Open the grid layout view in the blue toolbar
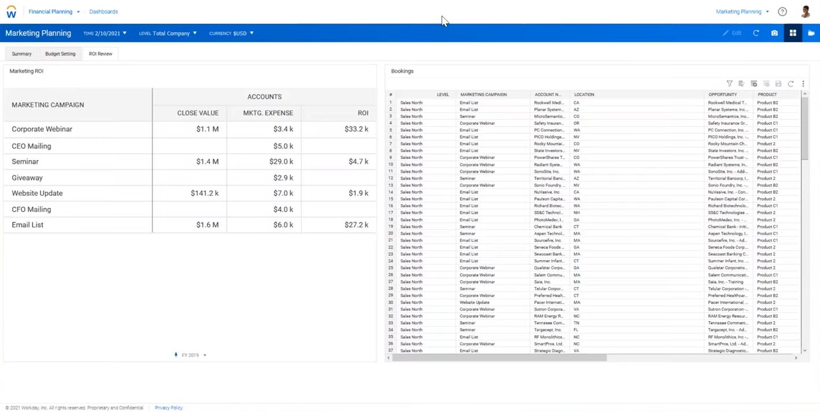820x412 pixels. (x=793, y=33)
